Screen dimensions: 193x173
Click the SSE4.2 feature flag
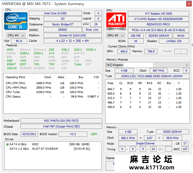coord(39,53)
